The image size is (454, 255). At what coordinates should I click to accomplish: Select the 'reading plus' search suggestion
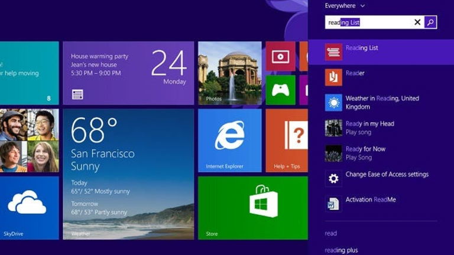click(341, 250)
